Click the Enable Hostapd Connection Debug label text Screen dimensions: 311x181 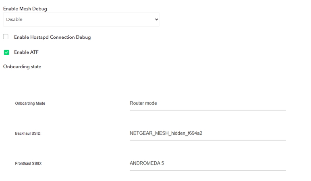(x=52, y=37)
